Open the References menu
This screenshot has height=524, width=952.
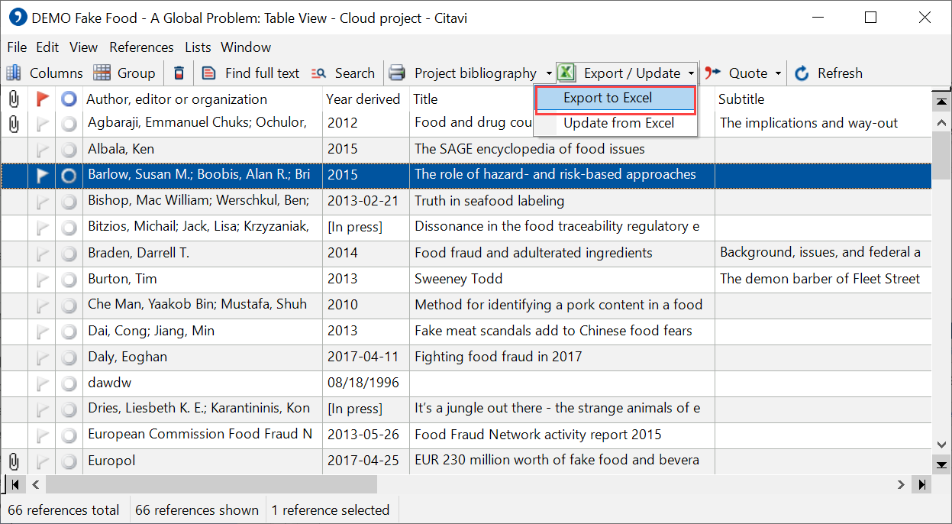tap(141, 47)
